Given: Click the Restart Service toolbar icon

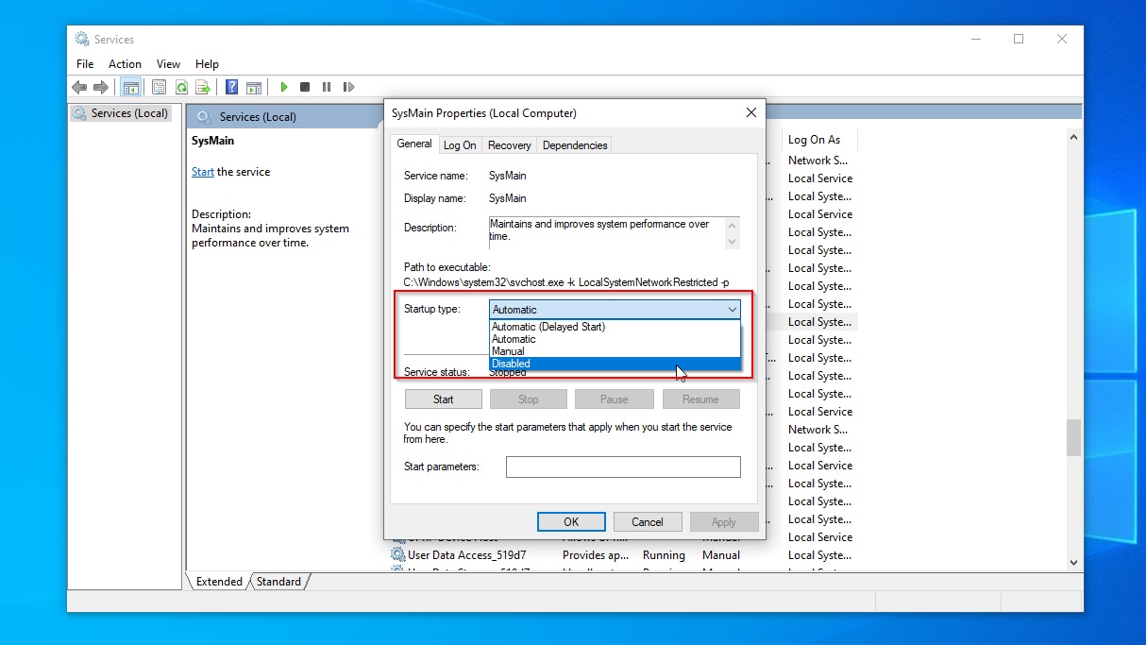Looking at the screenshot, I should pyautogui.click(x=348, y=87).
